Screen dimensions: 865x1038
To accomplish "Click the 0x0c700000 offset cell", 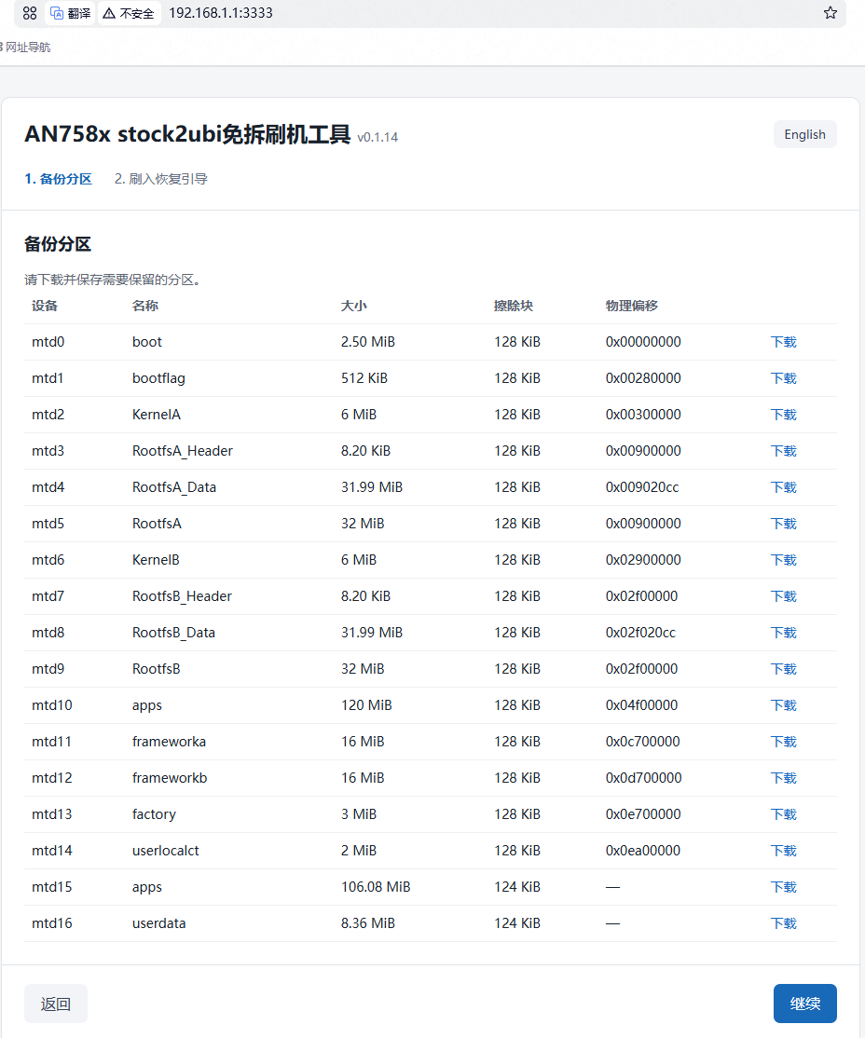I will (x=642, y=742).
